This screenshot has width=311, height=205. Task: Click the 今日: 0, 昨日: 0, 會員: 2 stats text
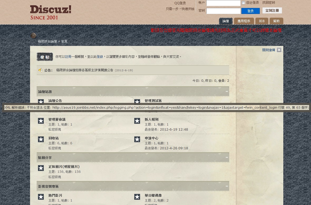pyautogui.click(x=211, y=80)
